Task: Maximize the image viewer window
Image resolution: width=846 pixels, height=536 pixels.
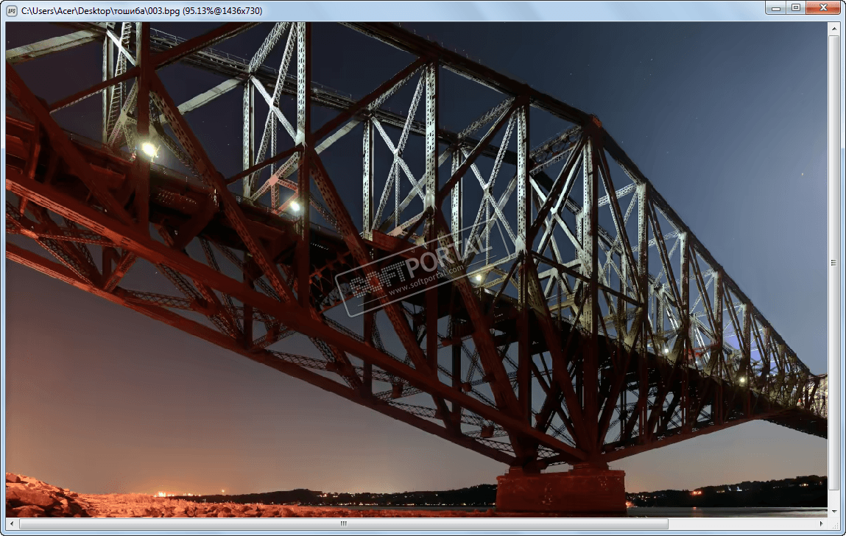Action: (796, 8)
